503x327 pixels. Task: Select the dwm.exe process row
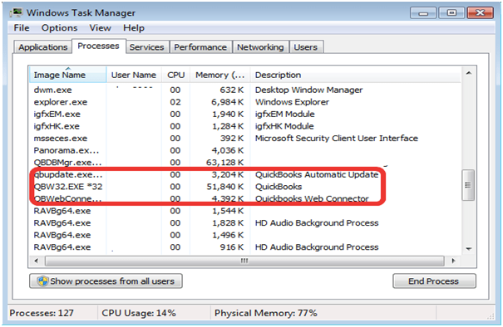[245, 90]
